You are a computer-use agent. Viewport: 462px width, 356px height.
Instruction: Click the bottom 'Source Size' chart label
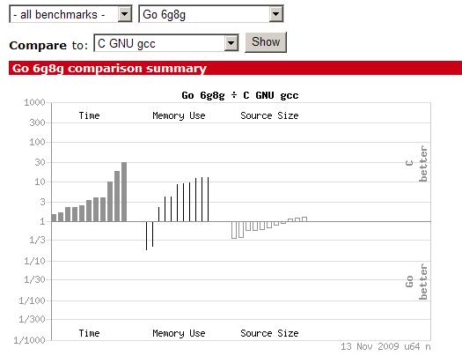(269, 333)
